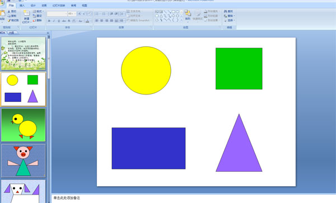The height and width of the screenshot is (203, 336).
Task: Click the Reset (重设) slide button
Action: coord(38,16)
